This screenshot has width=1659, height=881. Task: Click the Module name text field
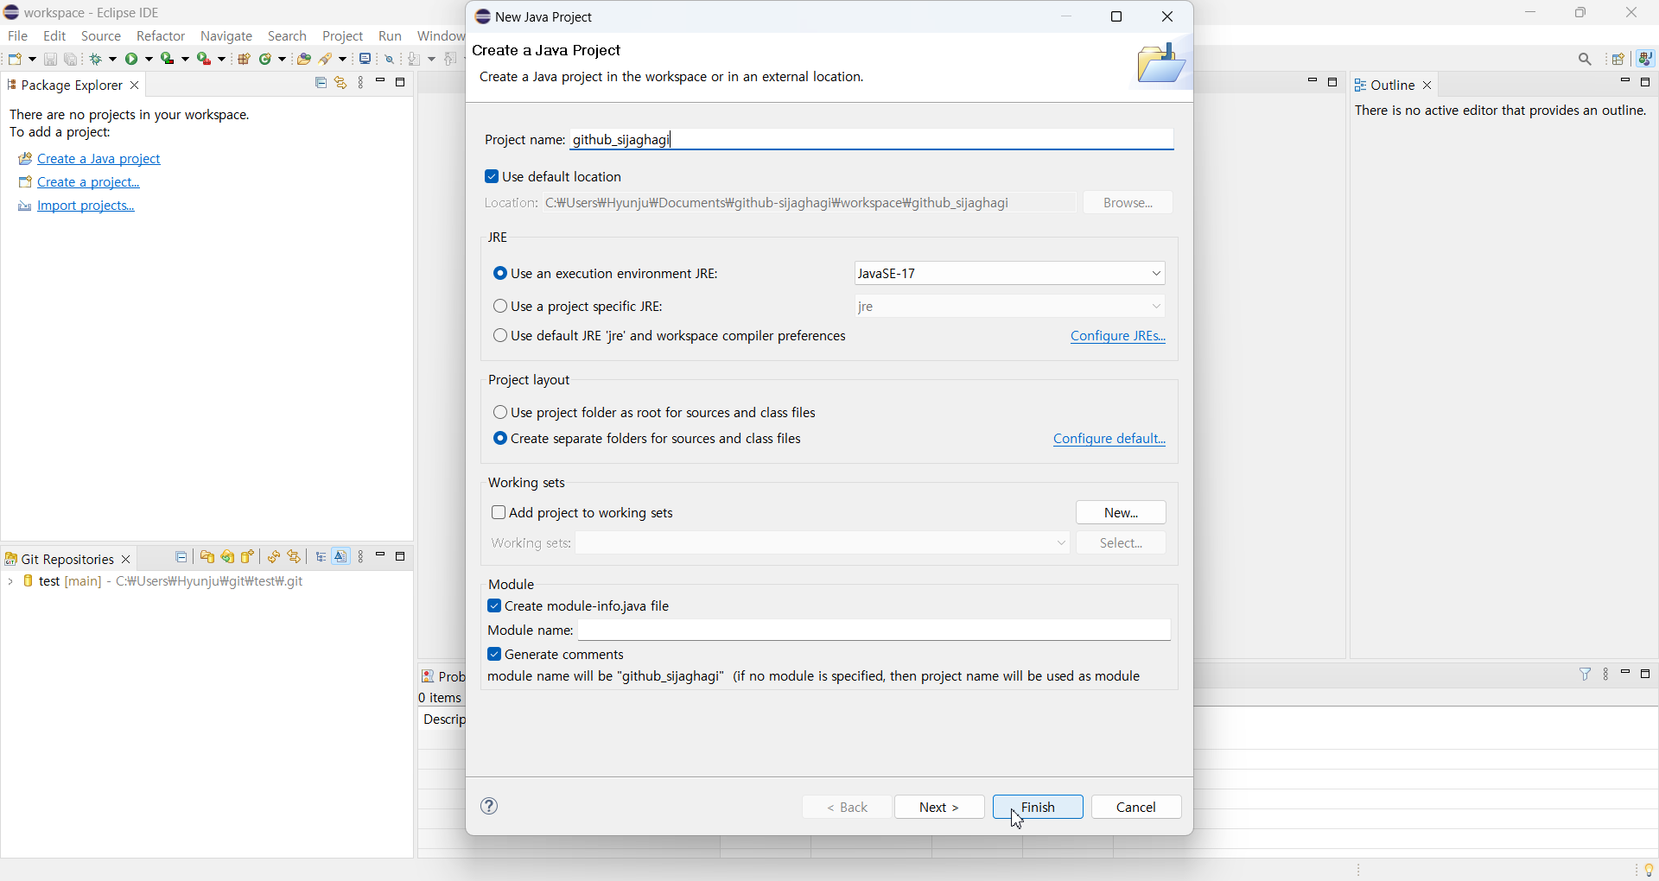(874, 631)
